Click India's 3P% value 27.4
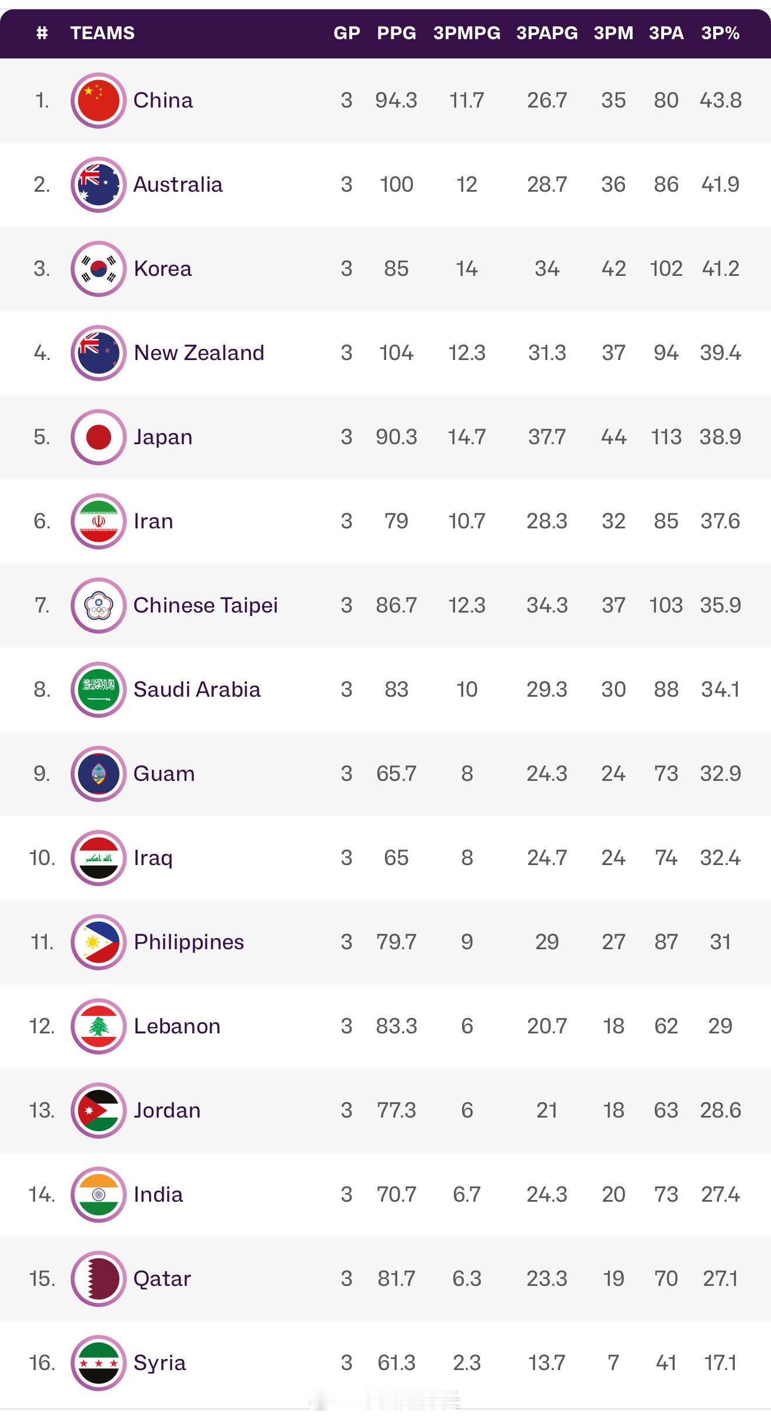Screen dimensions: 771x1418 click(720, 1195)
